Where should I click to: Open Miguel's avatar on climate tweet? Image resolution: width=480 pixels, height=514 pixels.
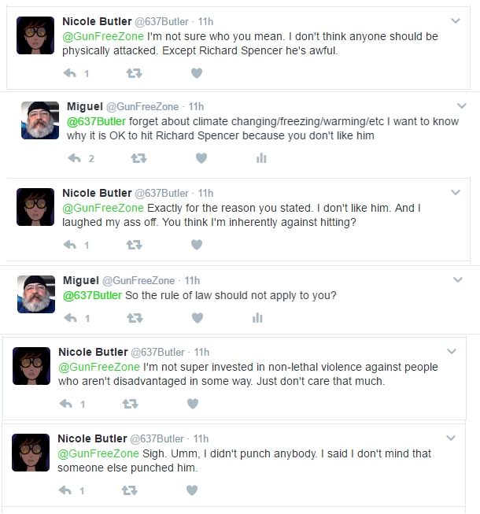(40, 120)
